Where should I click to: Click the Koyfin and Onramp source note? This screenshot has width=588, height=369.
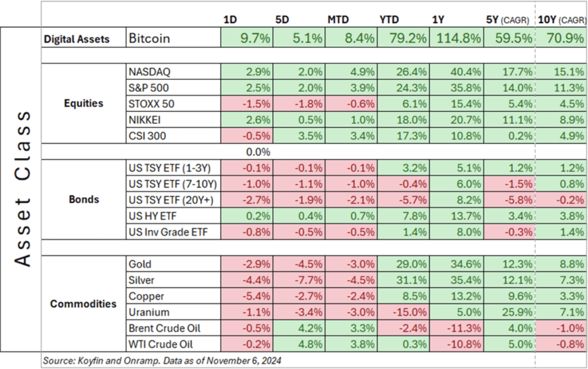[x=162, y=361]
